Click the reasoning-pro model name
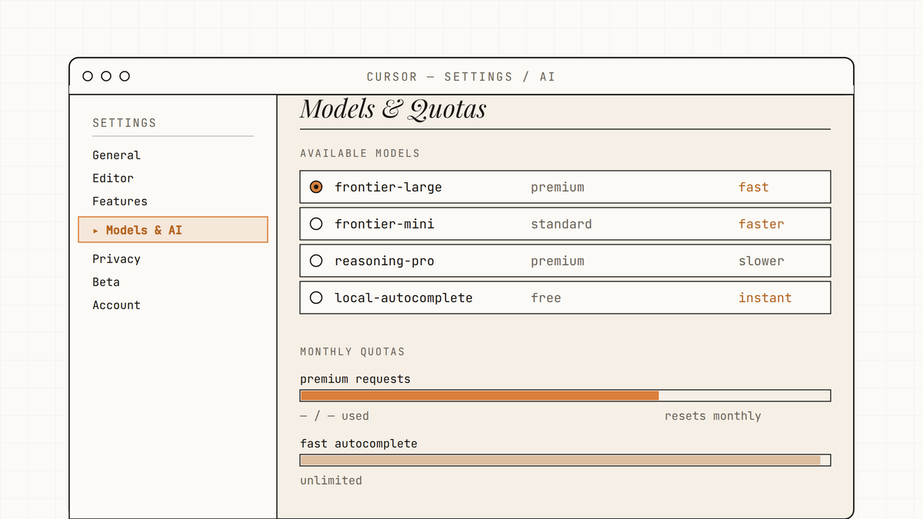 tap(385, 261)
